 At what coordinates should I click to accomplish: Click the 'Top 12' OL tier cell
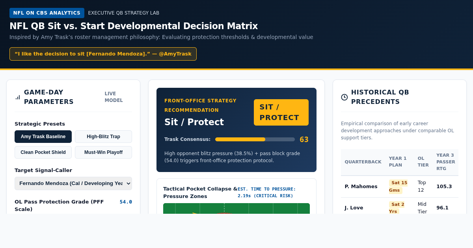point(422,187)
